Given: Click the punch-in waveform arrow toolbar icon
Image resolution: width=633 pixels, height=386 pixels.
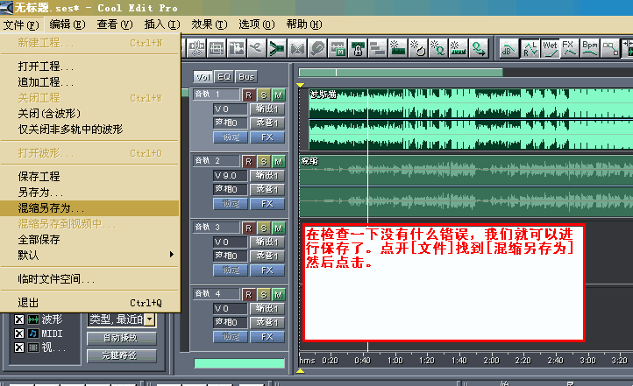Looking at the screenshot, I should pos(237,49).
